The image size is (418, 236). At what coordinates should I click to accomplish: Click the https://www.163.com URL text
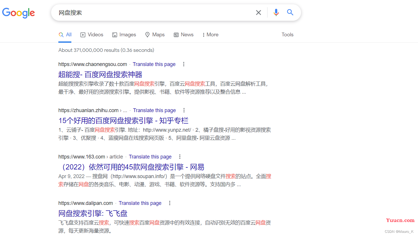82,157
